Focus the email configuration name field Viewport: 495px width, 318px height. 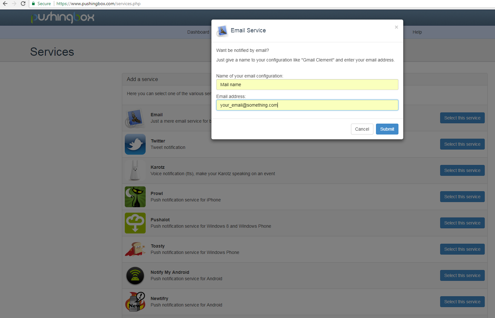tap(307, 85)
